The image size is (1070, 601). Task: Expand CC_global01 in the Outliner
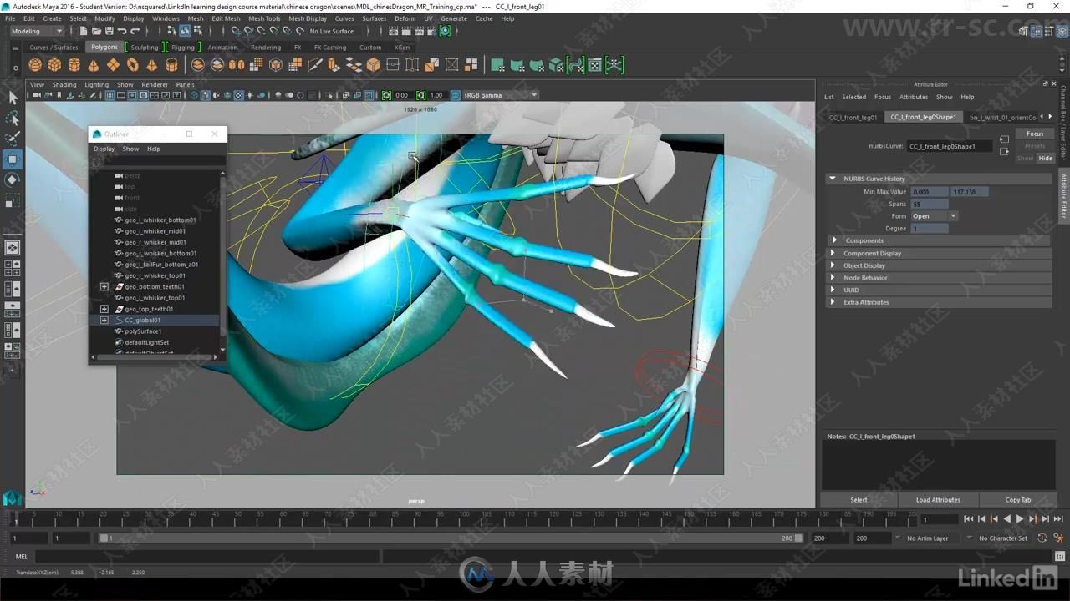tap(104, 320)
